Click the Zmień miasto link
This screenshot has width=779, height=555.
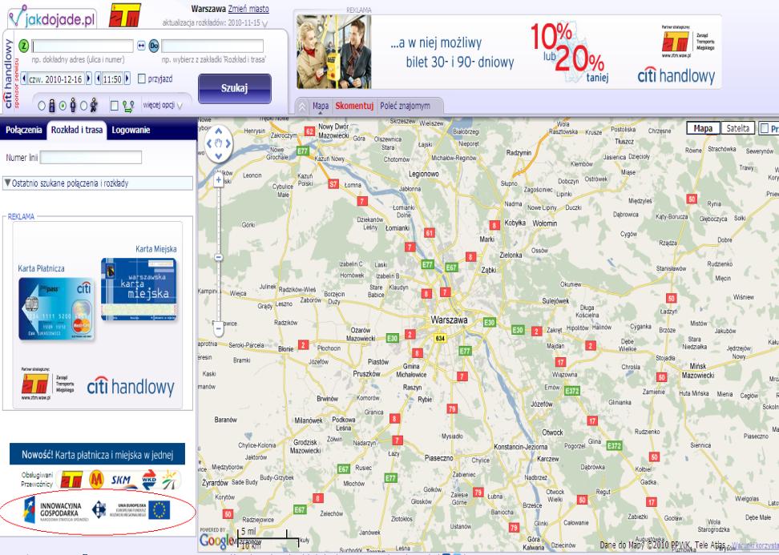click(248, 9)
